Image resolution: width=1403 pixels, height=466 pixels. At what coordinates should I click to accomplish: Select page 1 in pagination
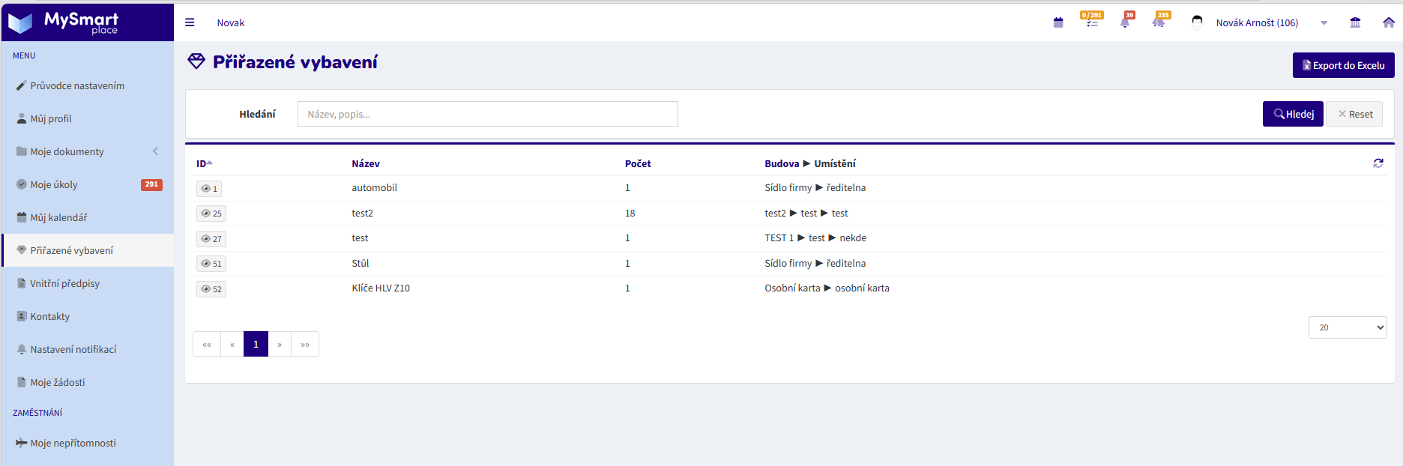tap(256, 344)
